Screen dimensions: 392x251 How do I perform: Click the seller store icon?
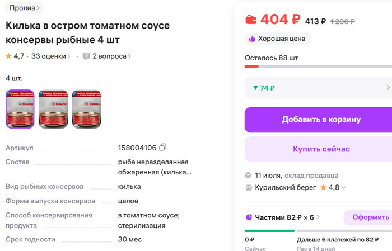click(x=249, y=187)
